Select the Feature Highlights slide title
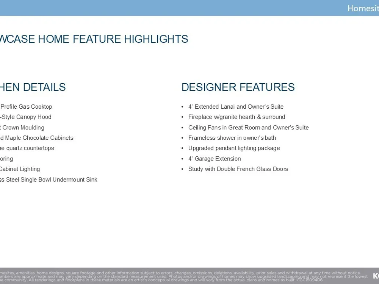The image size is (379, 284). point(94,39)
